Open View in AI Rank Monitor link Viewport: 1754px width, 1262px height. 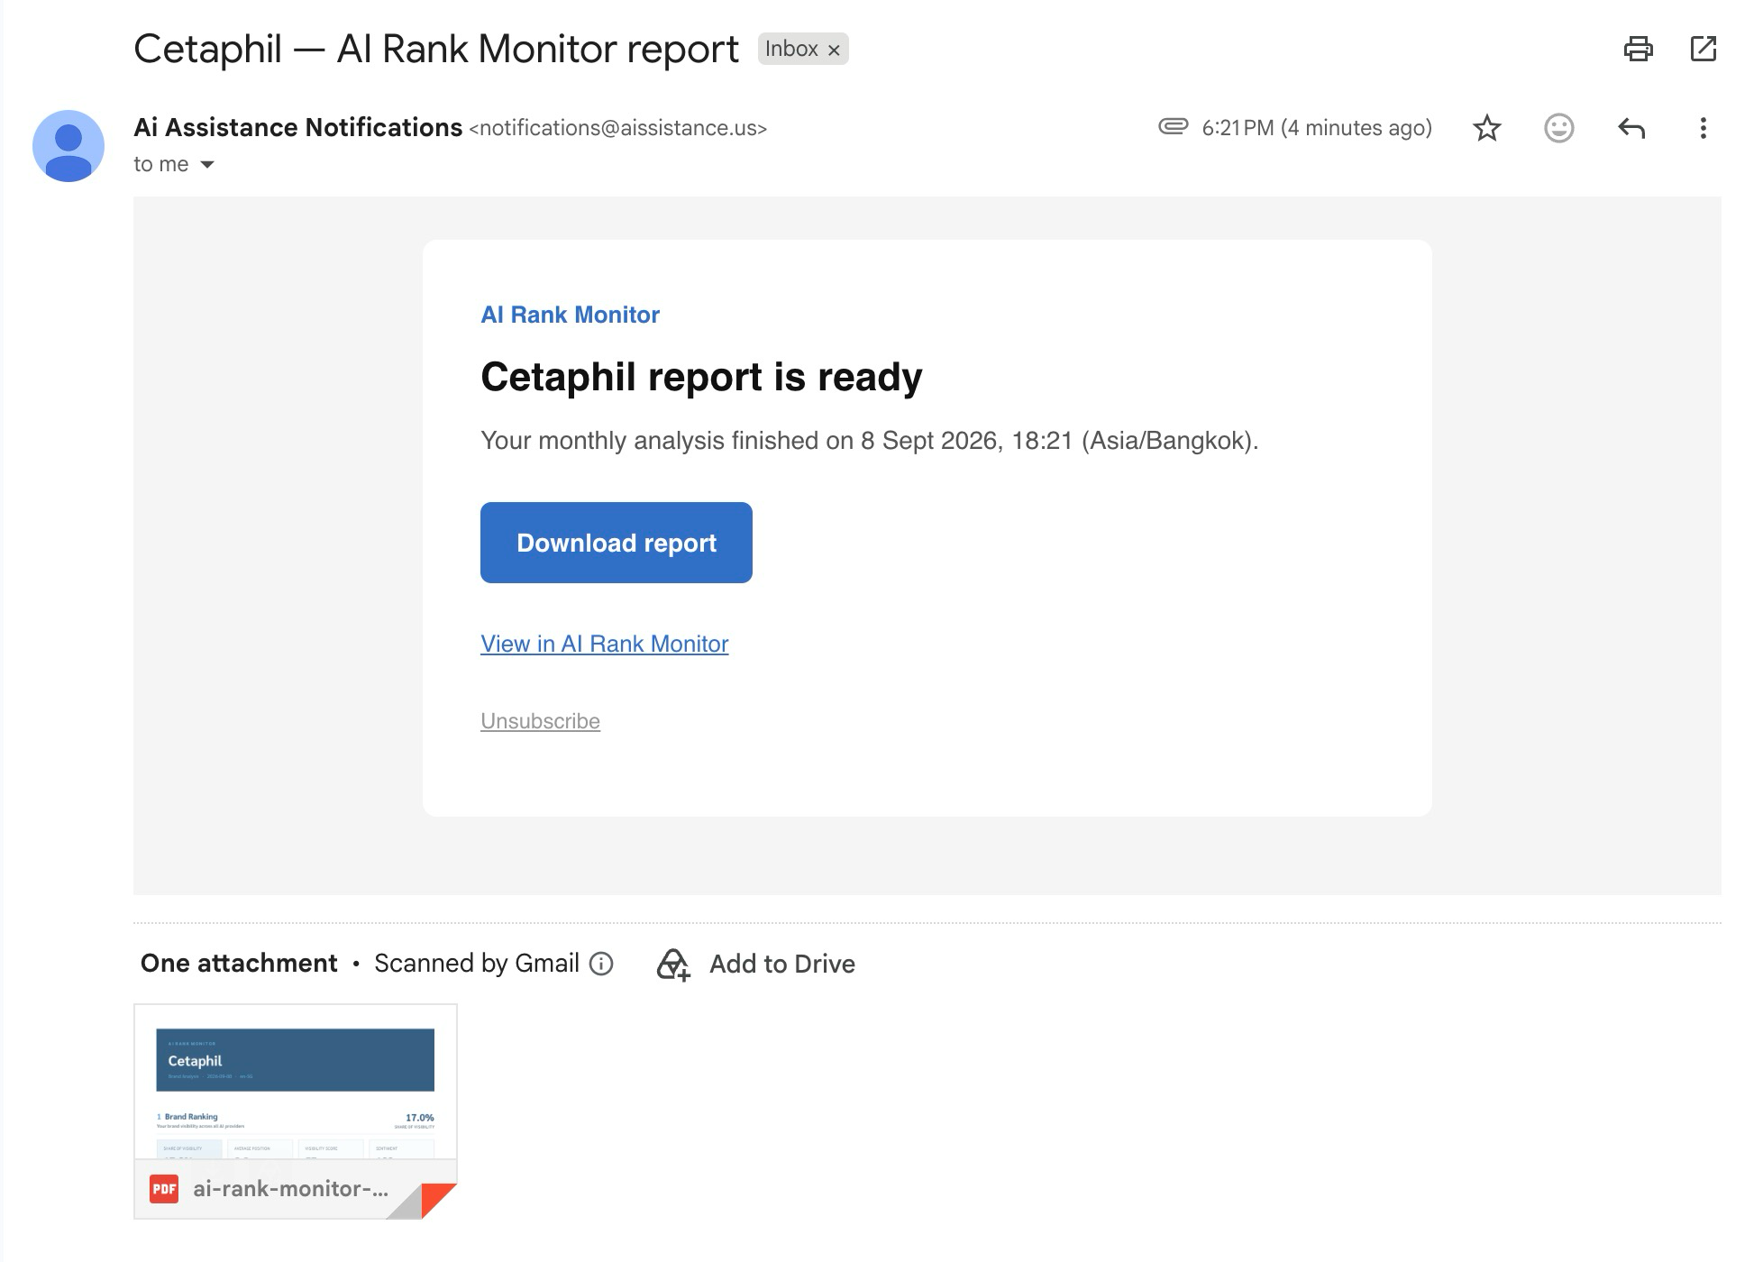point(605,644)
